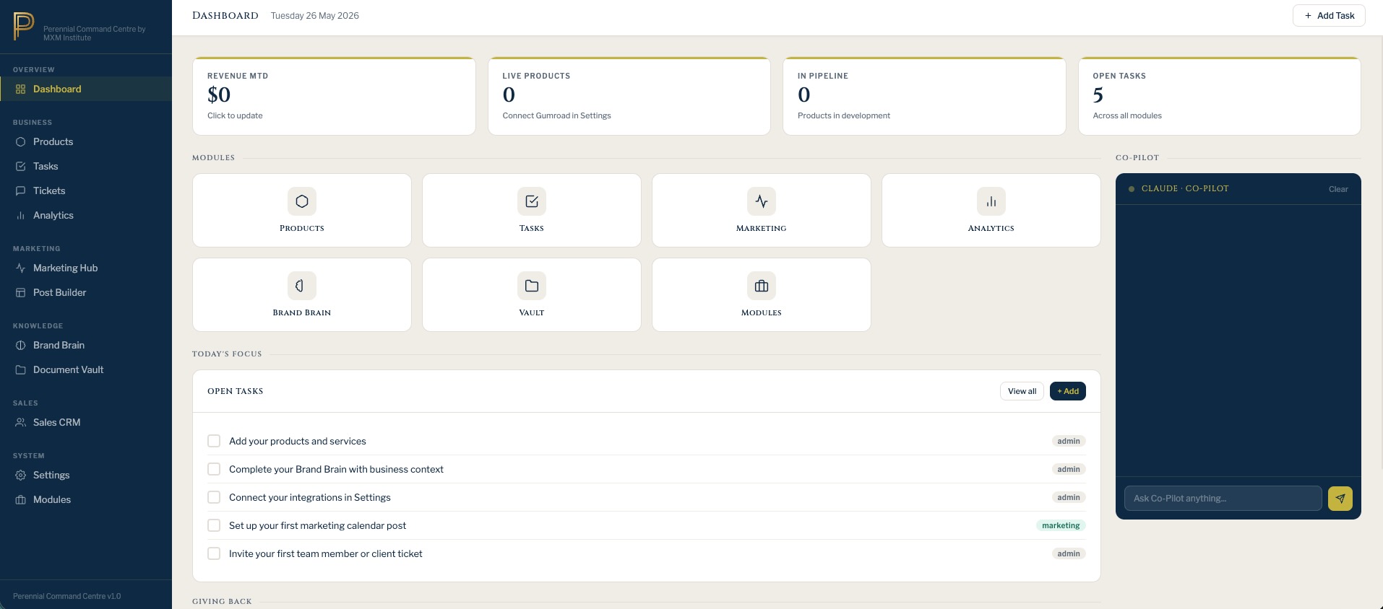Click the + Add button in Open Tasks
This screenshot has height=609, width=1383.
coord(1068,391)
